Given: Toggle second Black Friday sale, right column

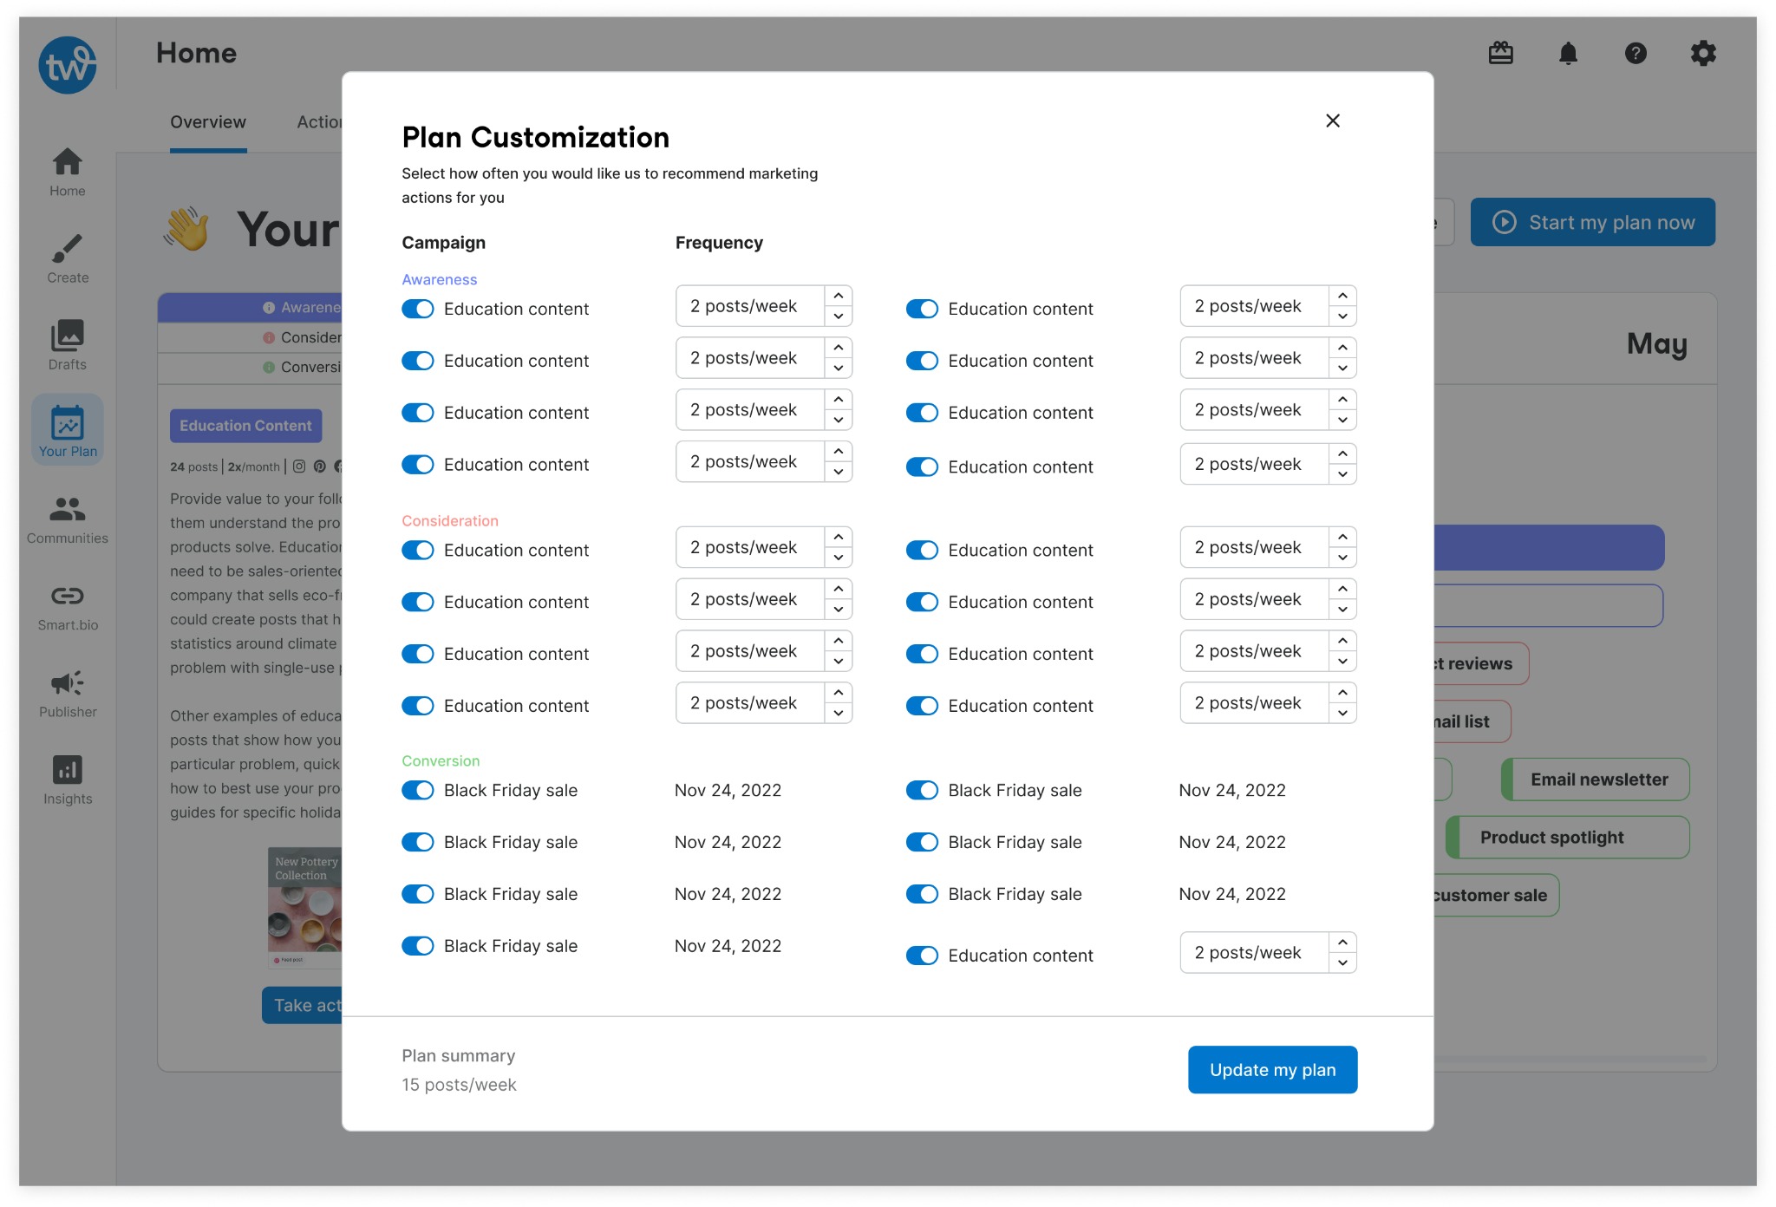Looking at the screenshot, I should click(922, 842).
